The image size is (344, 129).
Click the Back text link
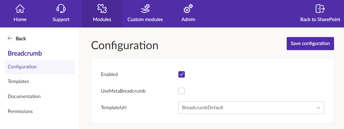(x=21, y=39)
